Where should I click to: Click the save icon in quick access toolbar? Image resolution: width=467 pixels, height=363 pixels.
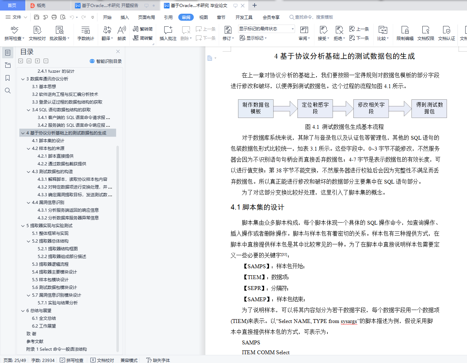pos(37,17)
